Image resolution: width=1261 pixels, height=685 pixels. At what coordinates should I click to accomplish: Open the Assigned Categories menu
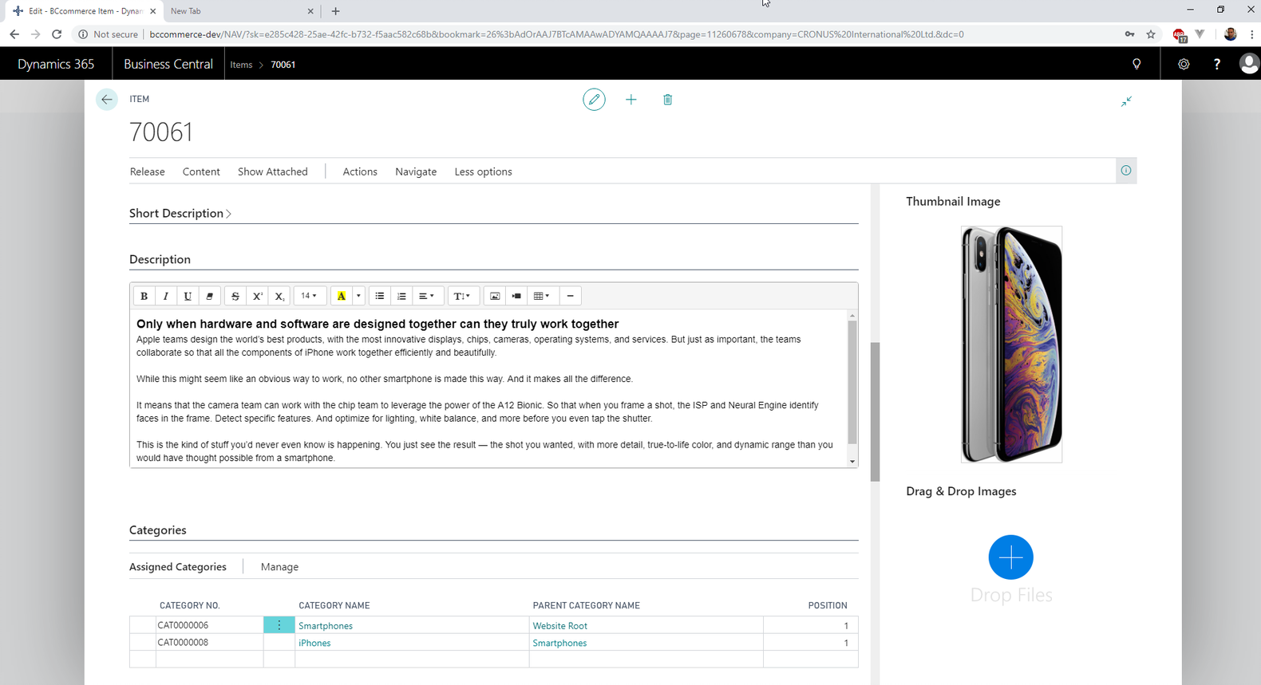(x=178, y=567)
